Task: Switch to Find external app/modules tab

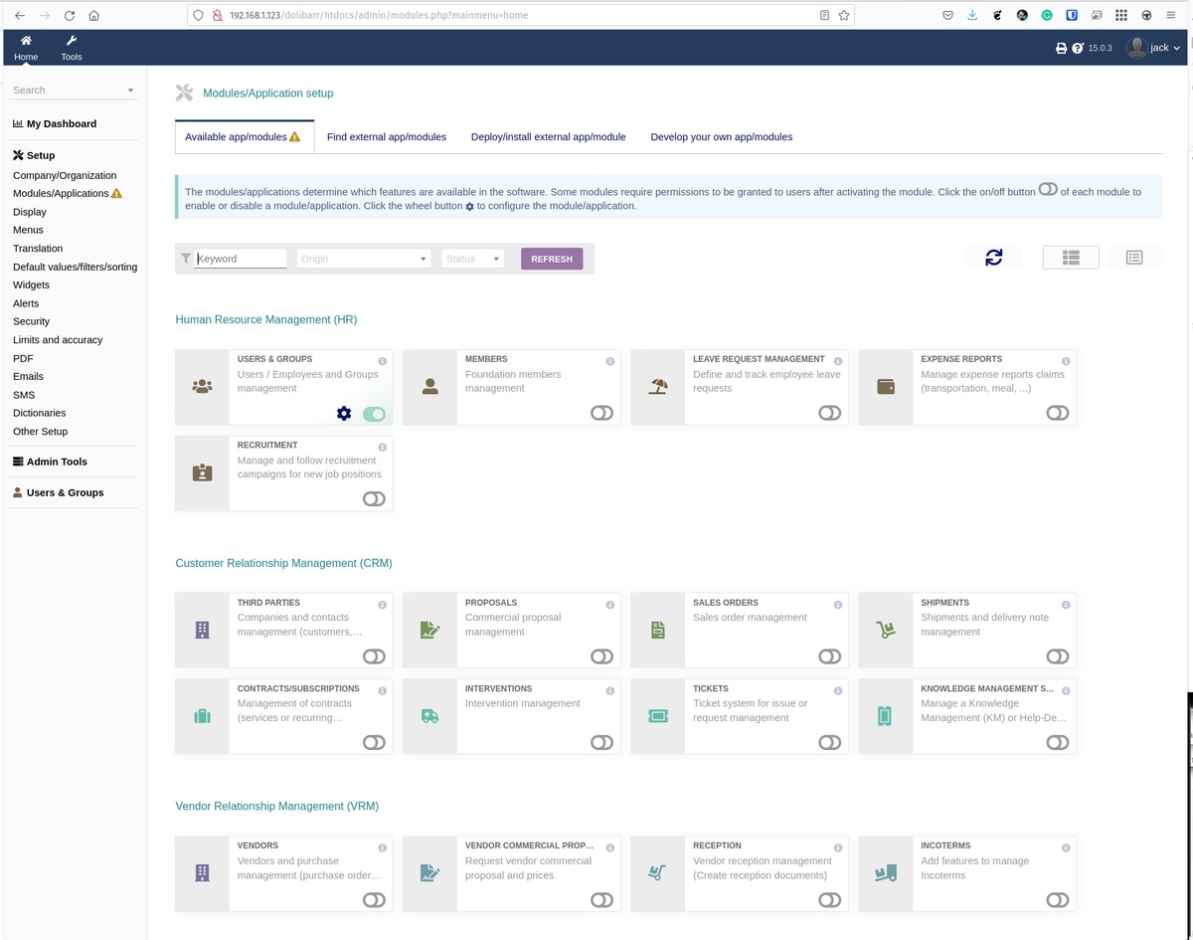Action: (x=386, y=136)
